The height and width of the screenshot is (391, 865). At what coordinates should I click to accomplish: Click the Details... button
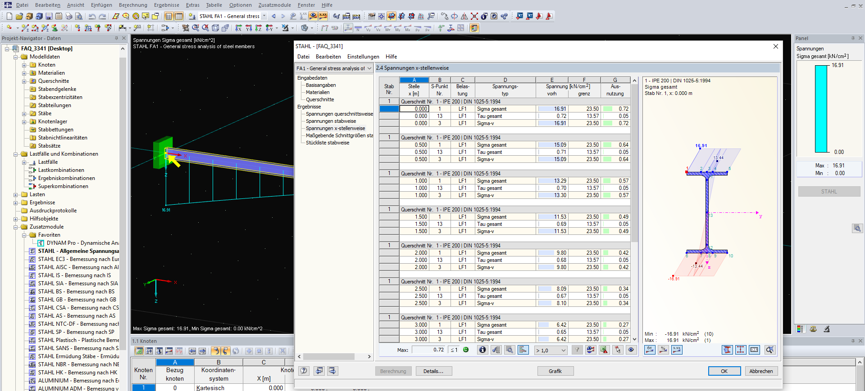(433, 371)
